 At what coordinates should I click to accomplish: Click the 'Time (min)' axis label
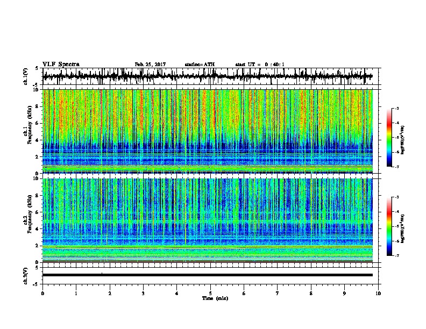pyautogui.click(x=215, y=298)
